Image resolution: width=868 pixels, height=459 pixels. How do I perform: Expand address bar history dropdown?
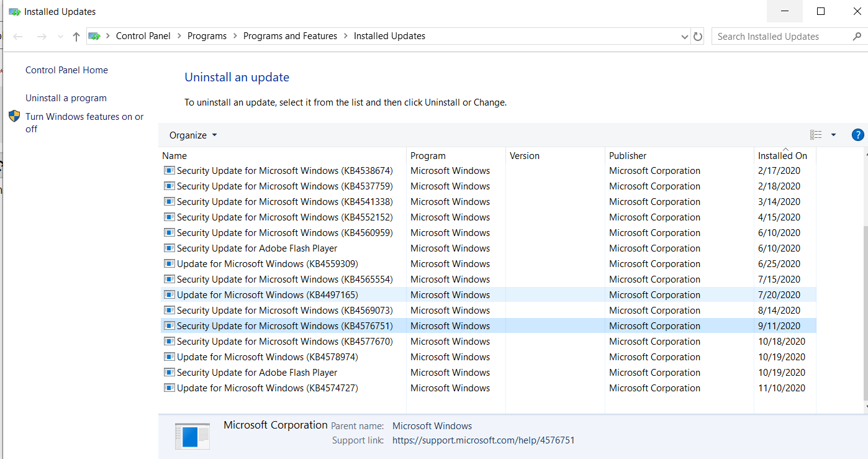[x=685, y=37]
